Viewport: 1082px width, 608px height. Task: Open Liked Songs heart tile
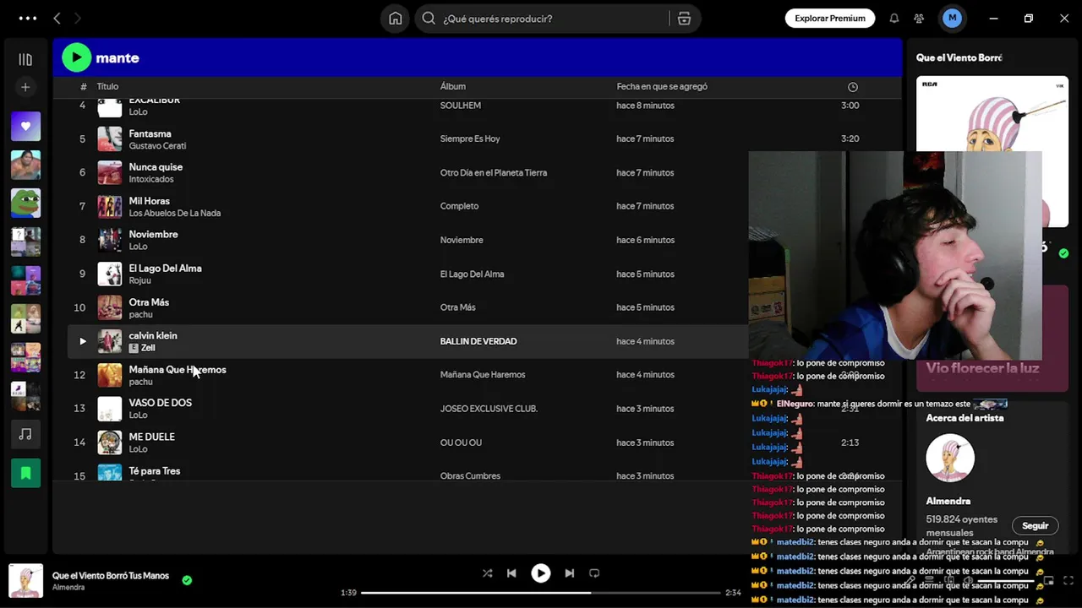click(25, 126)
